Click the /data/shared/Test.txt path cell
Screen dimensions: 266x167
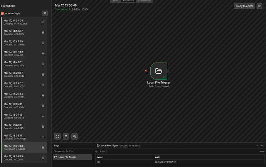(209, 162)
